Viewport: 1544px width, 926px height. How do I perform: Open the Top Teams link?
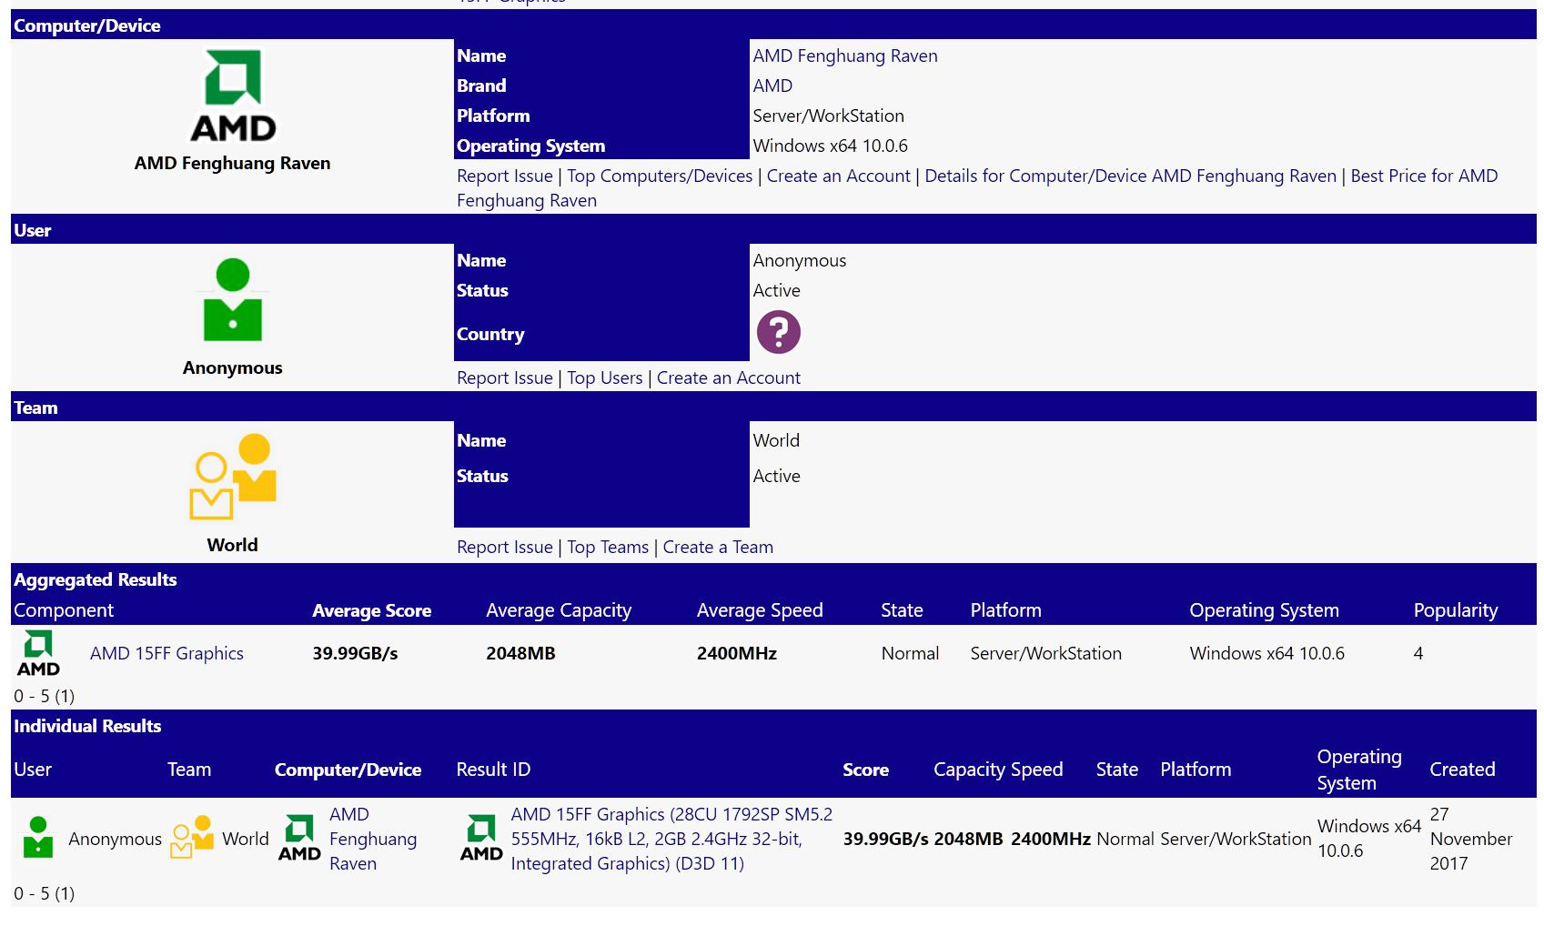point(608,547)
